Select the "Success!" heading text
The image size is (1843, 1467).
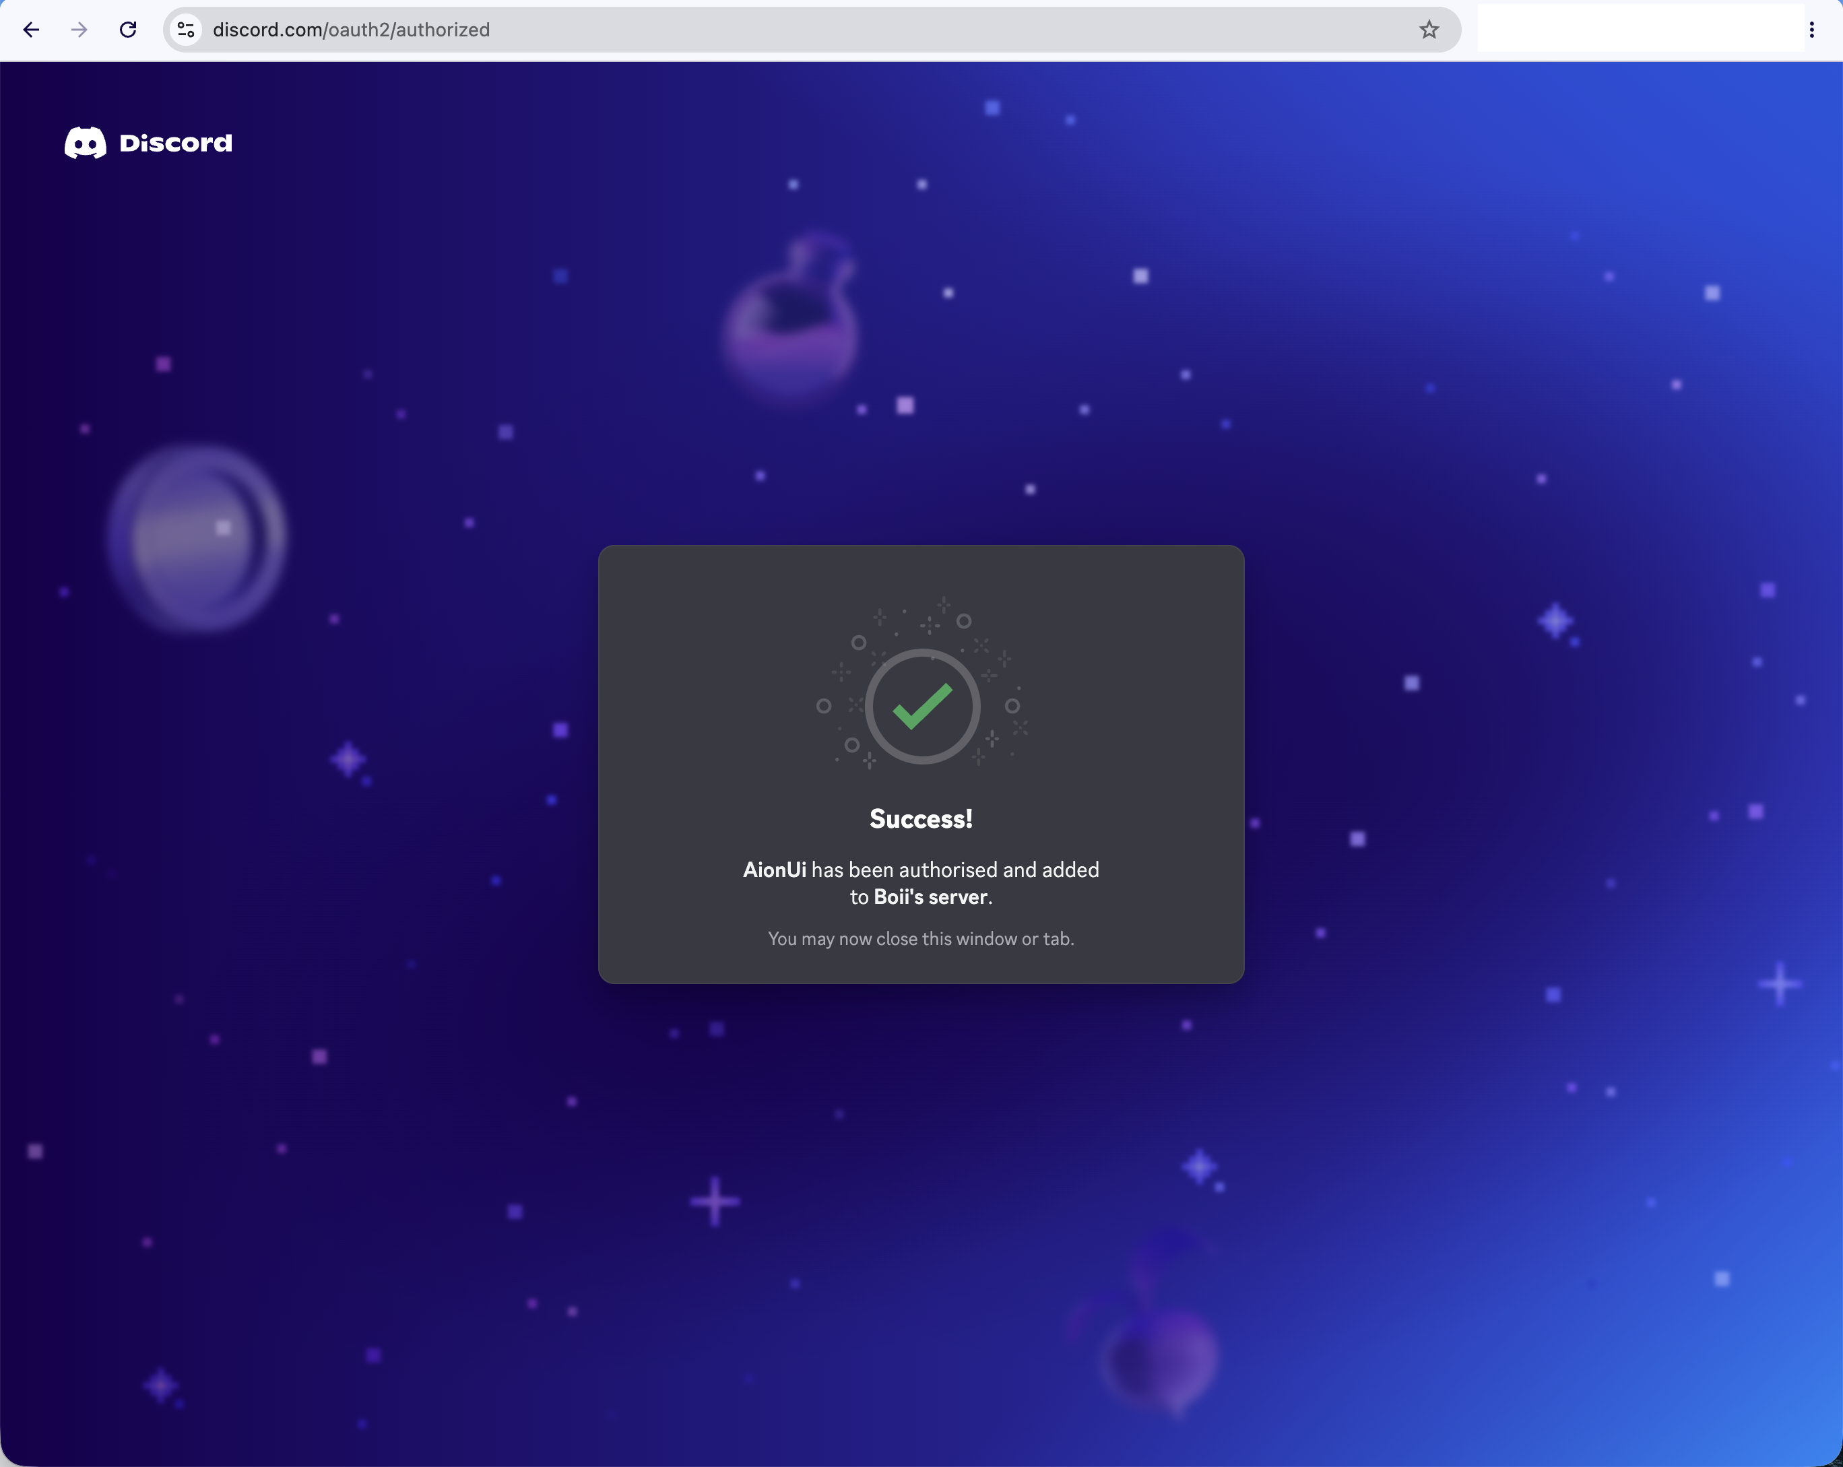point(921,819)
